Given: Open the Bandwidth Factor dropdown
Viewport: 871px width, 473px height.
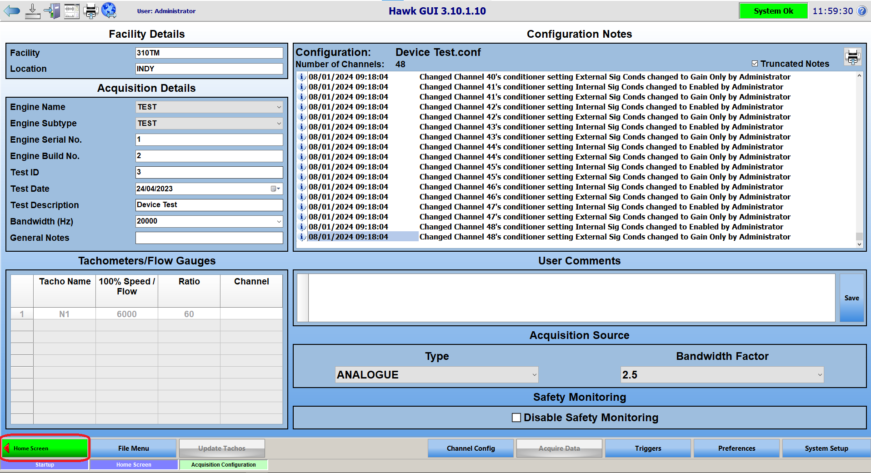Looking at the screenshot, I should [x=820, y=375].
